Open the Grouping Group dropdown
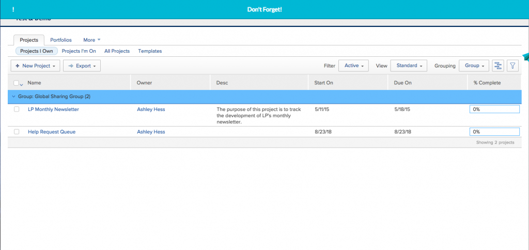Viewport: 529px width, 250px height. coord(474,66)
